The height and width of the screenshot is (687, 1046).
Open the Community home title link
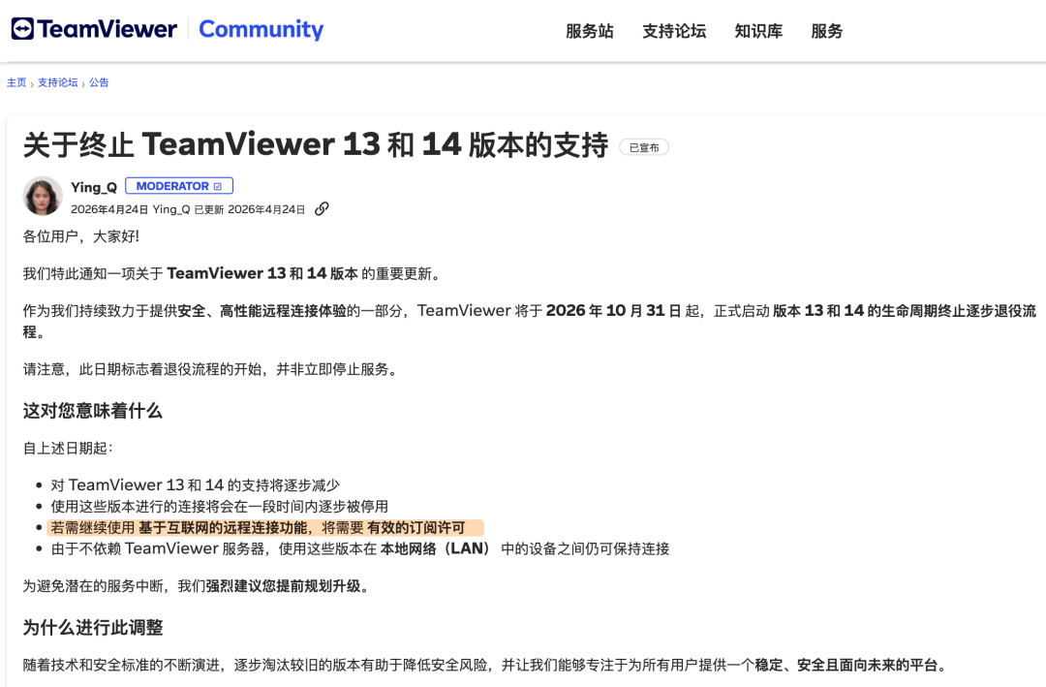point(261,29)
